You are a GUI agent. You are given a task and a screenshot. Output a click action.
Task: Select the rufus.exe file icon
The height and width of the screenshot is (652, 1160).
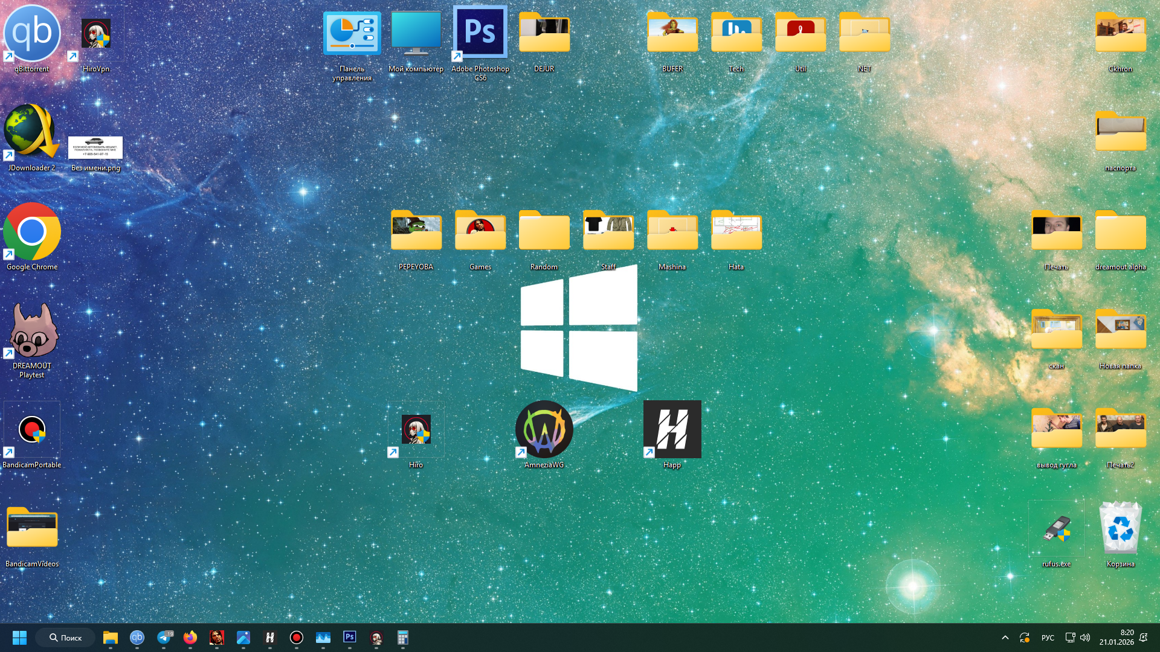click(x=1056, y=529)
